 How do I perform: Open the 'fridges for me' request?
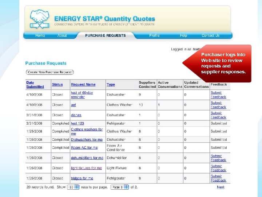click(82, 178)
